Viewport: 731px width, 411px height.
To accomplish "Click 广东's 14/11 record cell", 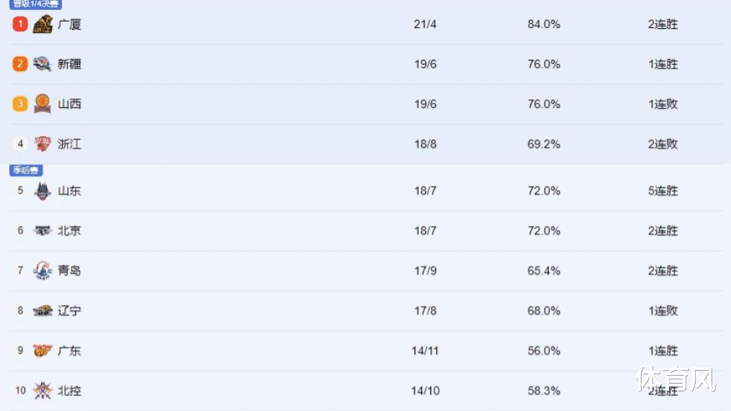I will coord(425,351).
